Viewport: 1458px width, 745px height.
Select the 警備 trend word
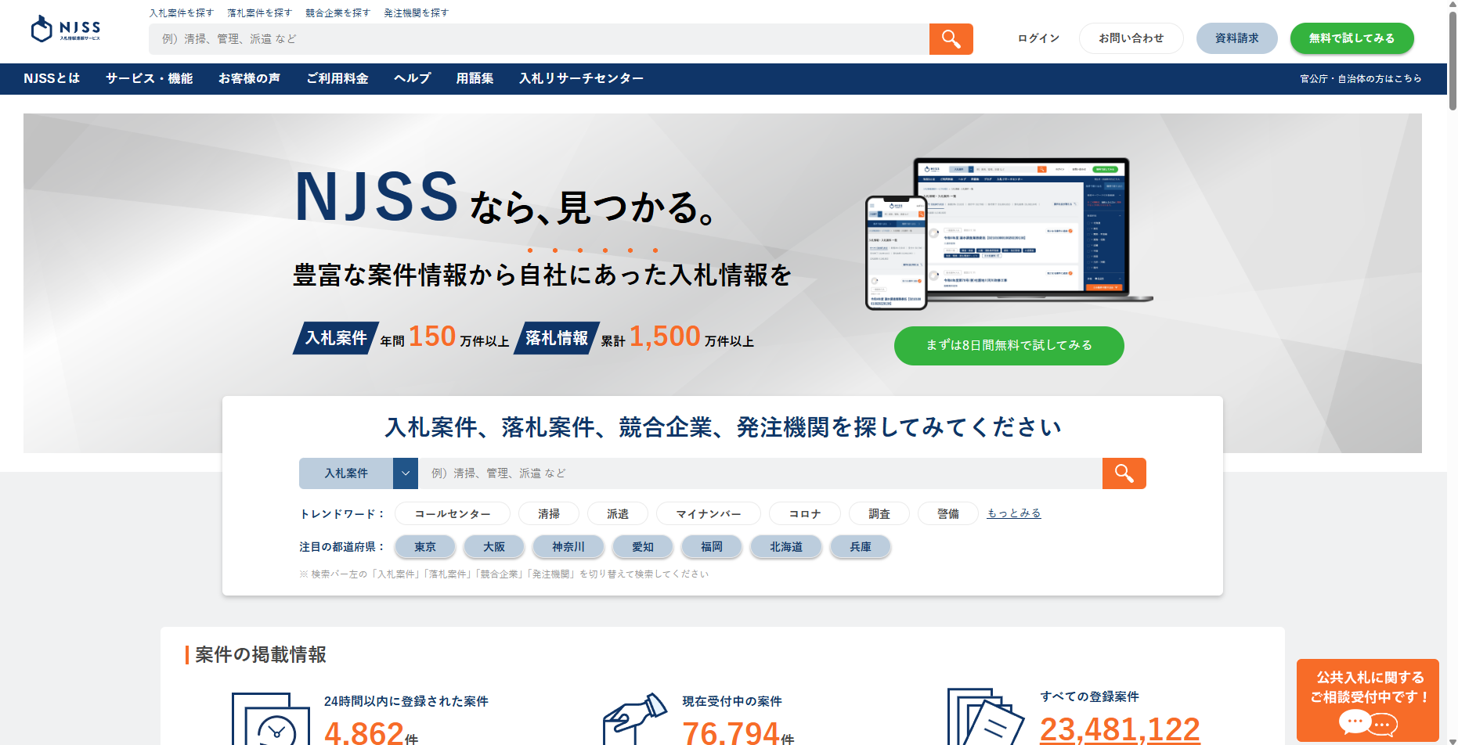(x=948, y=513)
